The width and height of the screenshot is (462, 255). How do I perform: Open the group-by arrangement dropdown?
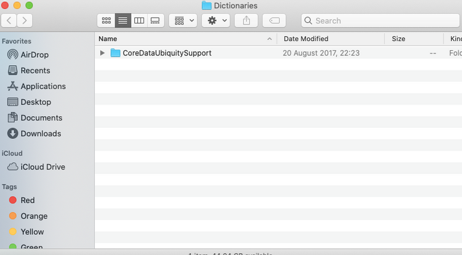[183, 20]
